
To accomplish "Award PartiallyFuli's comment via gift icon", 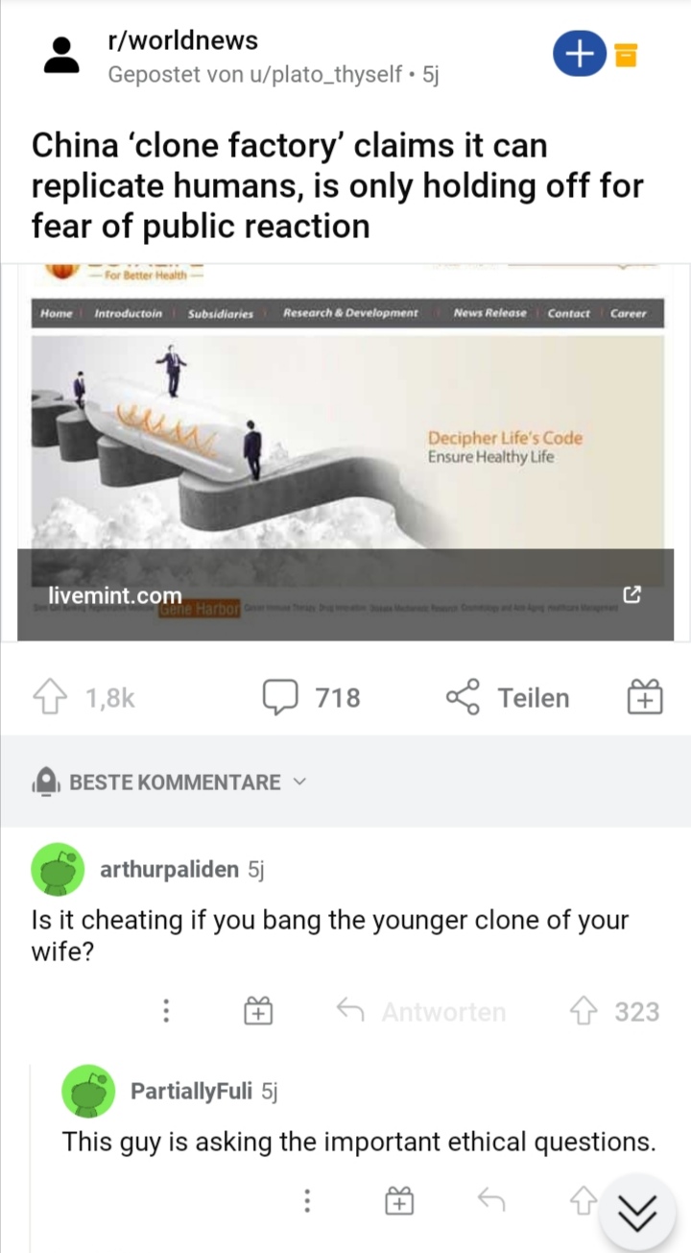I will [399, 1200].
